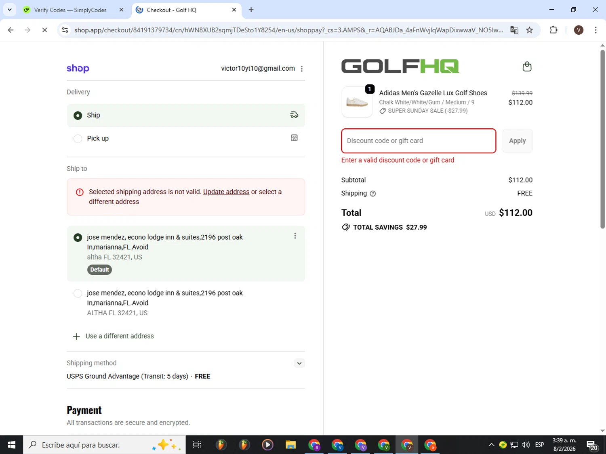
Task: Click the Update address link
Action: pyautogui.click(x=226, y=192)
